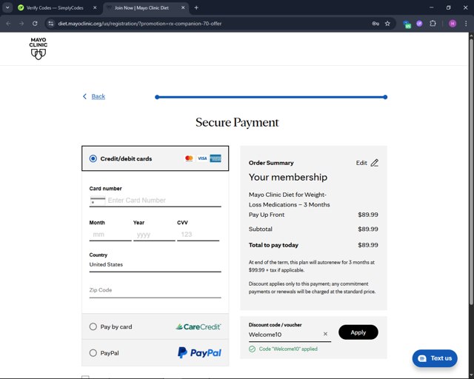
Task: Go forward using the browser forward arrow
Action: coord(21,24)
